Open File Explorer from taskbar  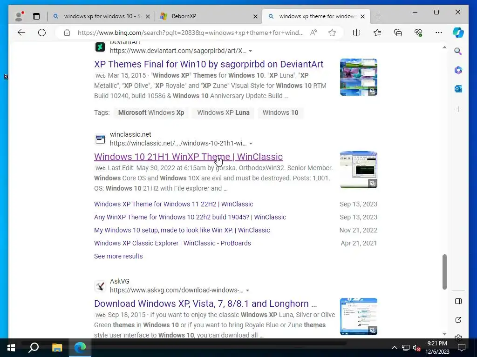57,348
